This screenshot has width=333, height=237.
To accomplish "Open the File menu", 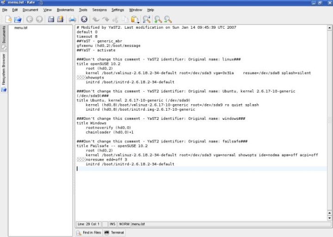I will [x=5, y=10].
